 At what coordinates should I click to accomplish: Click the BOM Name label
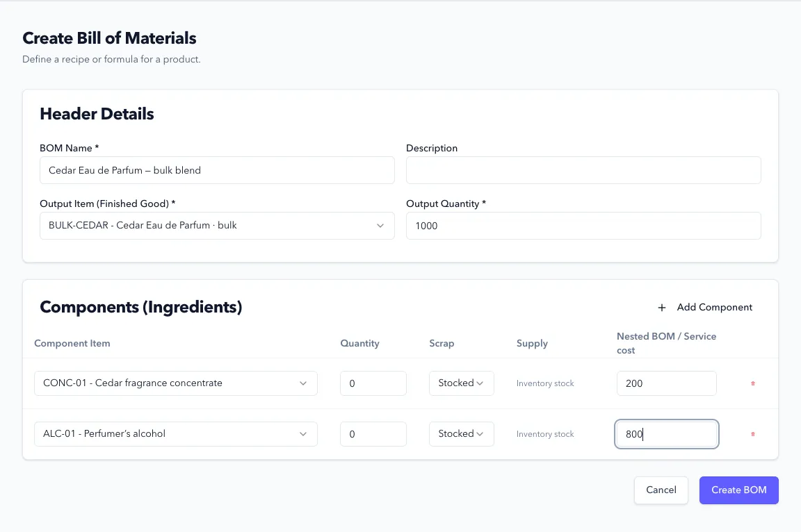(x=69, y=149)
